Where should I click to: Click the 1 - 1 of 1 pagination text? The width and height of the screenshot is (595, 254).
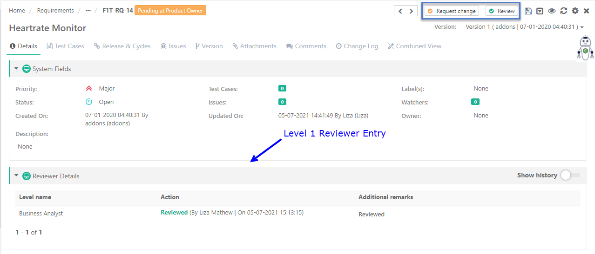pyautogui.click(x=29, y=232)
